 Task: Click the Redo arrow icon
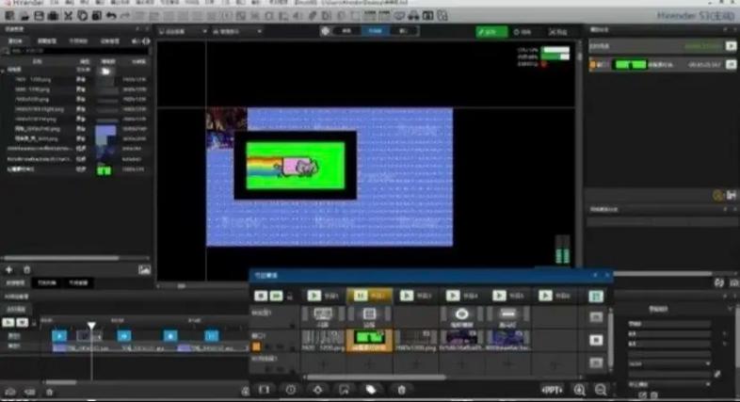125,16
